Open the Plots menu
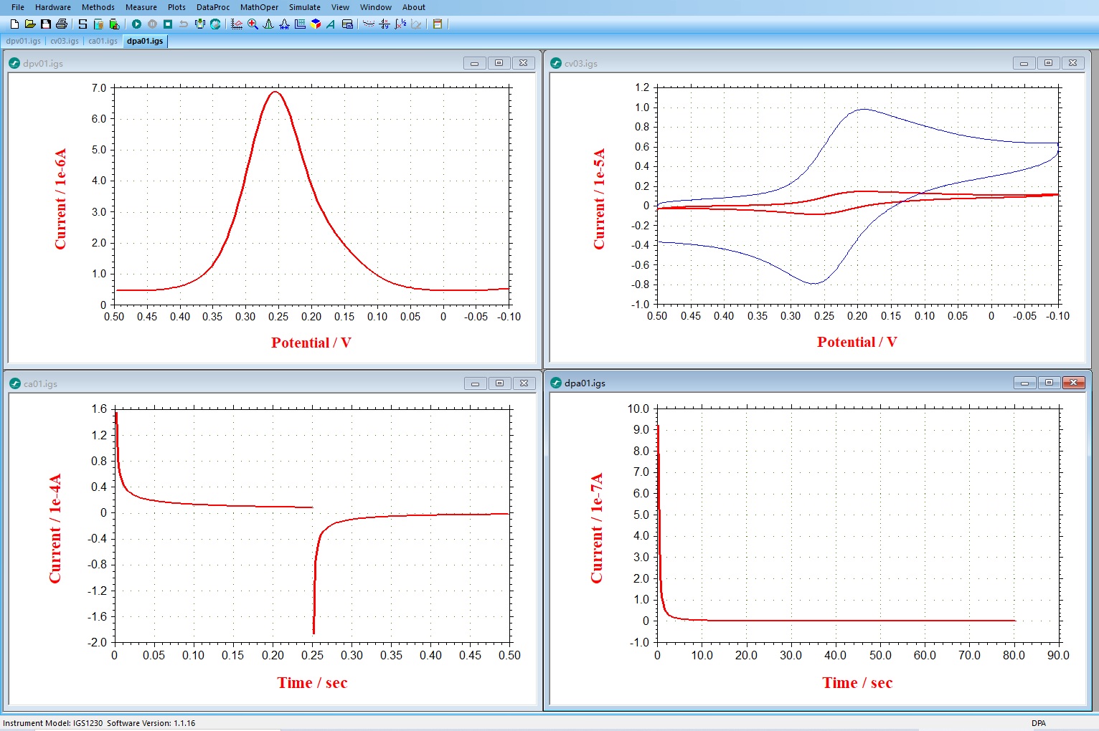 [x=176, y=7]
